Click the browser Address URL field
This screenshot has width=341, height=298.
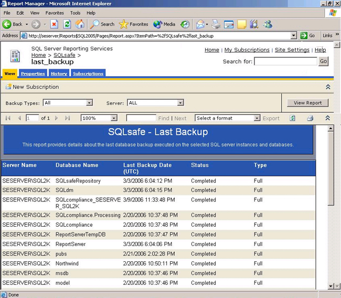click(x=159, y=36)
